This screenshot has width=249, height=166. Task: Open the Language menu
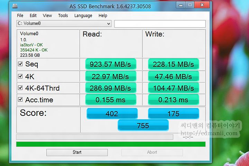[x=83, y=16]
